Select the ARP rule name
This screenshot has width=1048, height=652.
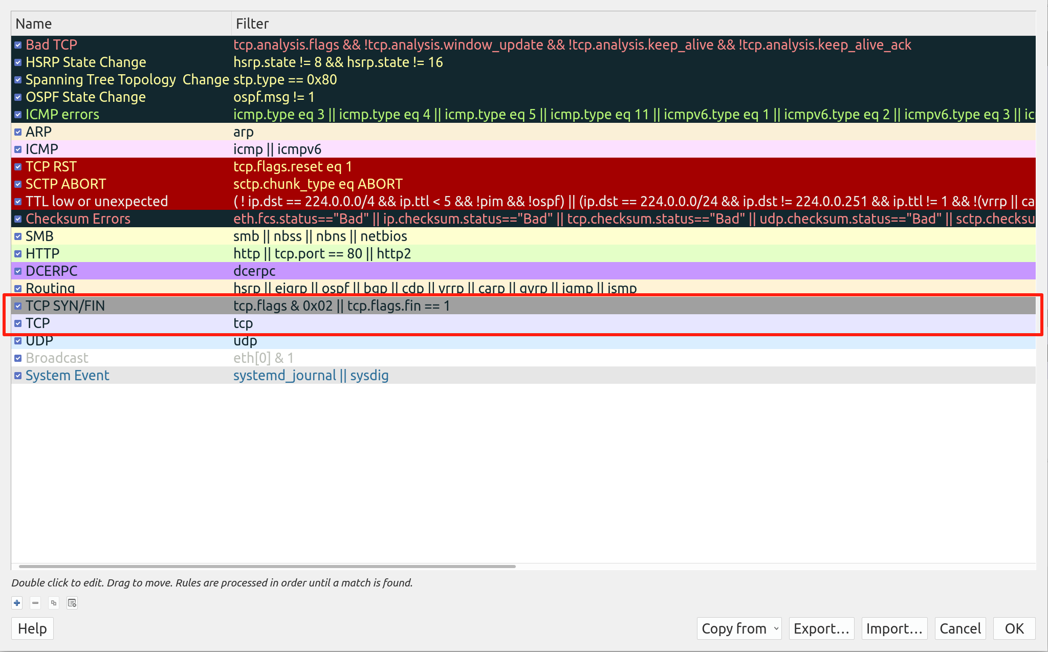point(38,132)
